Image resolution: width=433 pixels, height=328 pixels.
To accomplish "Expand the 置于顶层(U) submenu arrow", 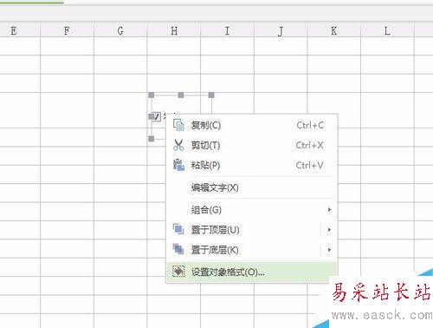I will tap(329, 230).
